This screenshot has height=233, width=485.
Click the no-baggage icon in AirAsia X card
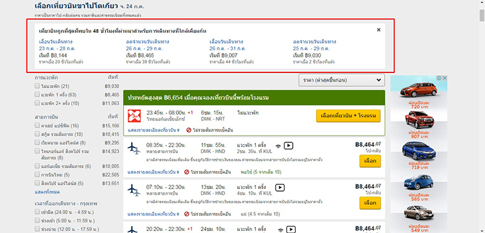pos(188,130)
